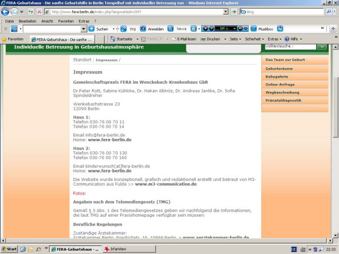Switch to IrfanView in the taskbar
Viewport: 339px width, 254px height.
tap(129, 249)
